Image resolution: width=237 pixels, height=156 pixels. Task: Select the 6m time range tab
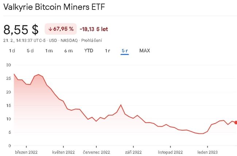click(x=69, y=51)
